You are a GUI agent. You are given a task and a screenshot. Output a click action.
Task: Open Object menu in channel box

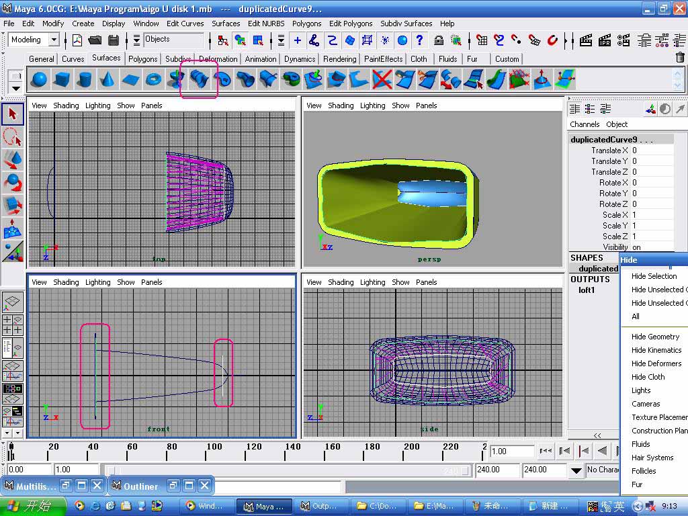pyautogui.click(x=617, y=124)
